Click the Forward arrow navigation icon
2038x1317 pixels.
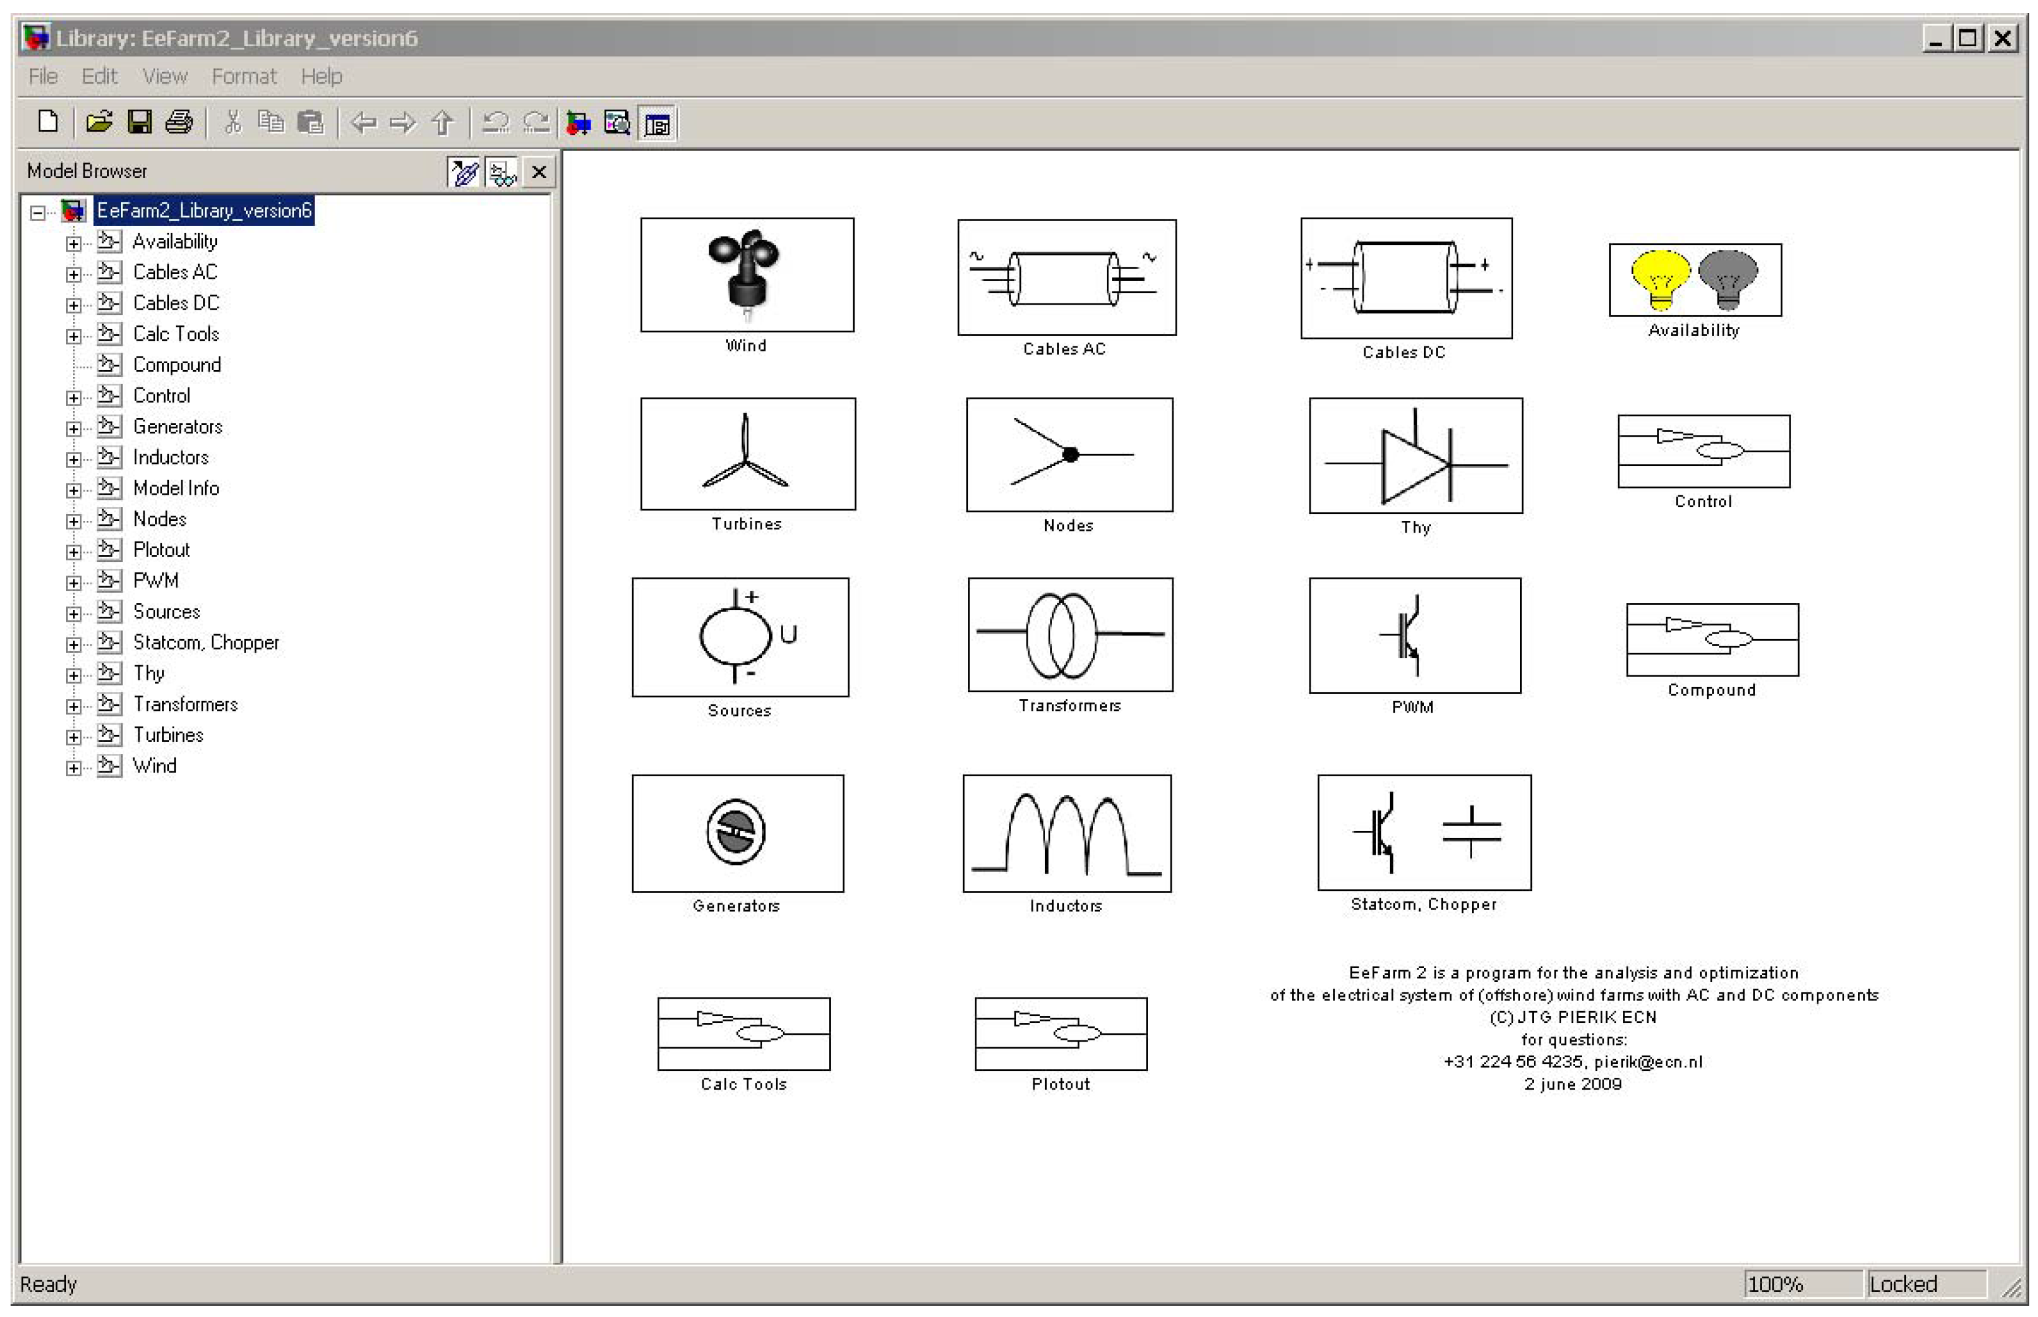pyautogui.click(x=402, y=123)
